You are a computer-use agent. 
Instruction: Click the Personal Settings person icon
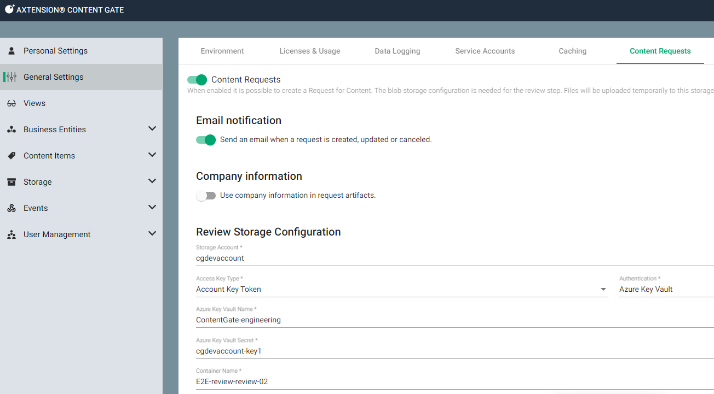11,51
